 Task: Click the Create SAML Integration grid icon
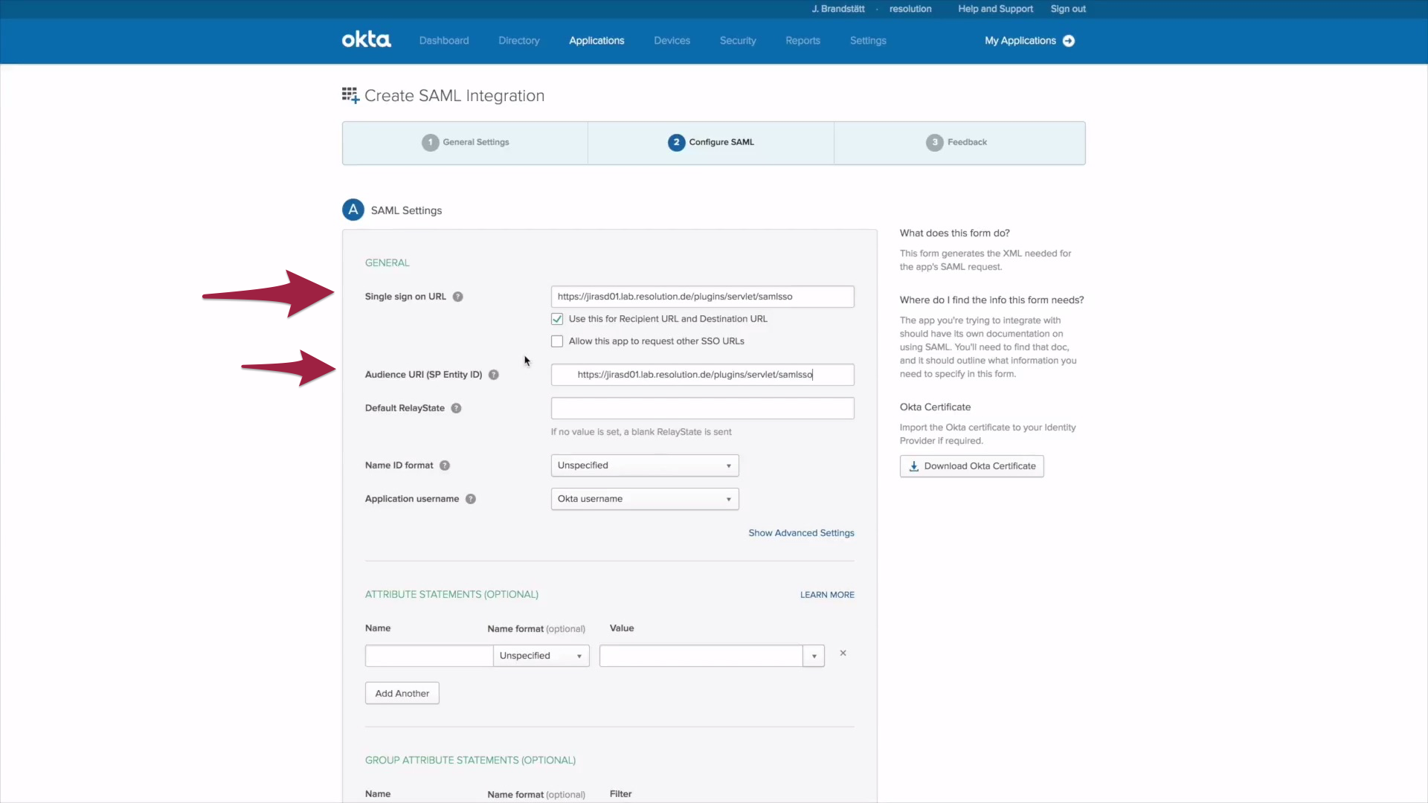coord(350,95)
